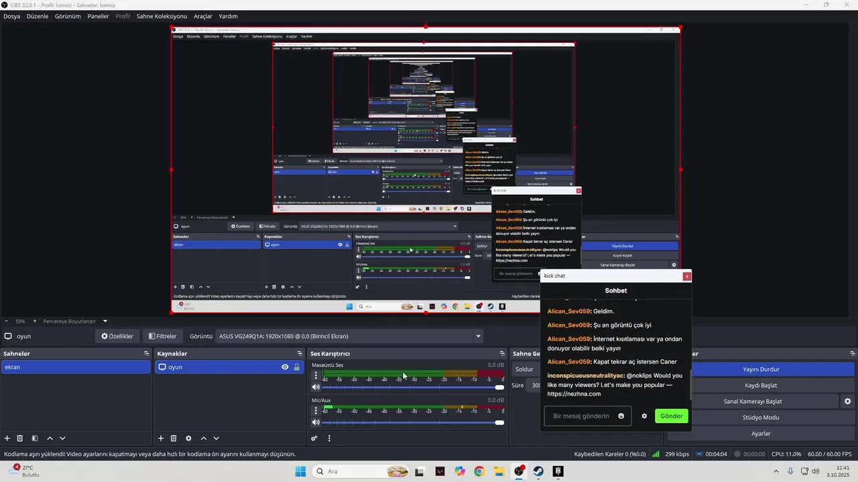Image resolution: width=858 pixels, height=482 pixels.
Task: Move scene down in Sahneler panel
Action: click(x=62, y=438)
